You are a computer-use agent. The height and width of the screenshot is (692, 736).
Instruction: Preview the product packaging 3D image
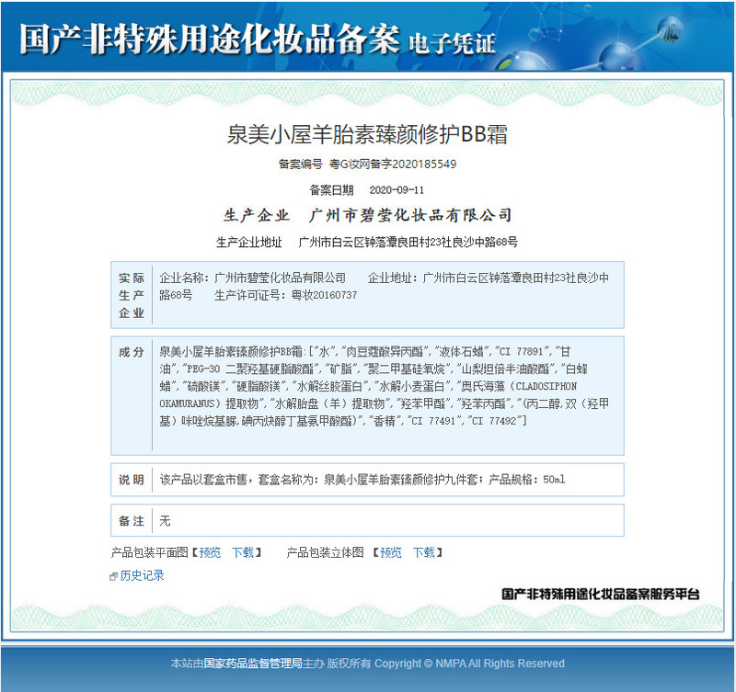coord(390,552)
